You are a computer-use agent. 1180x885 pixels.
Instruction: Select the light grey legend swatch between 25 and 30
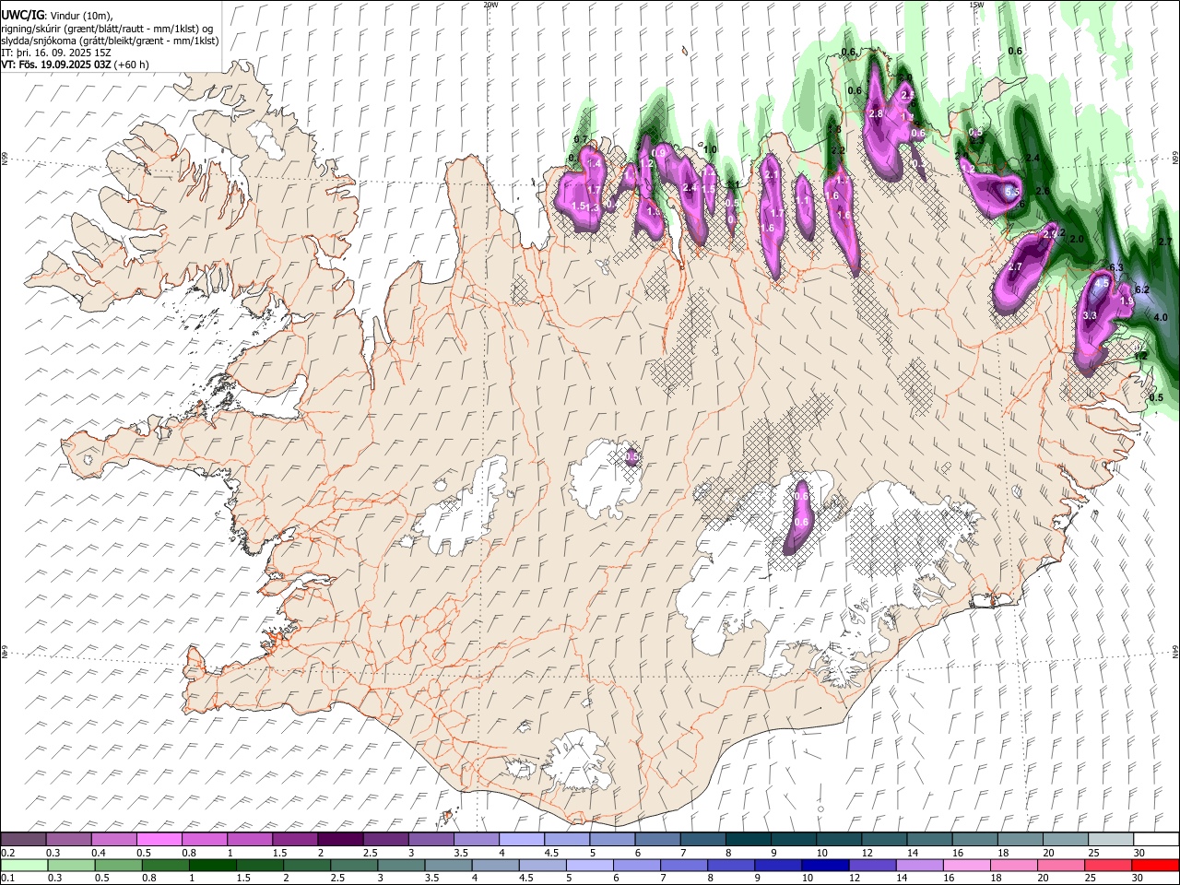[1110, 840]
